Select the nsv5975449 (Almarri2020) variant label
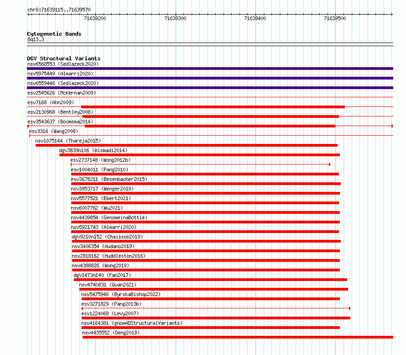 tap(60, 74)
